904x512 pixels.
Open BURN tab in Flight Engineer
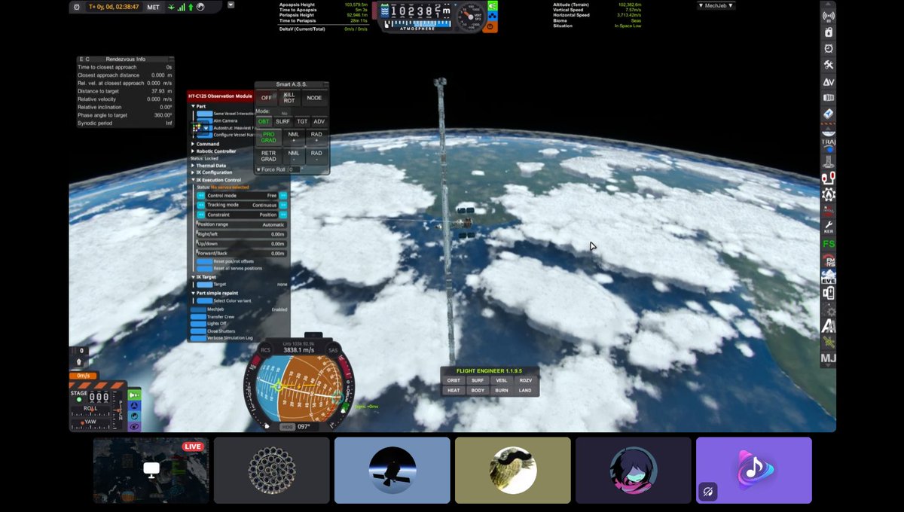pos(502,391)
